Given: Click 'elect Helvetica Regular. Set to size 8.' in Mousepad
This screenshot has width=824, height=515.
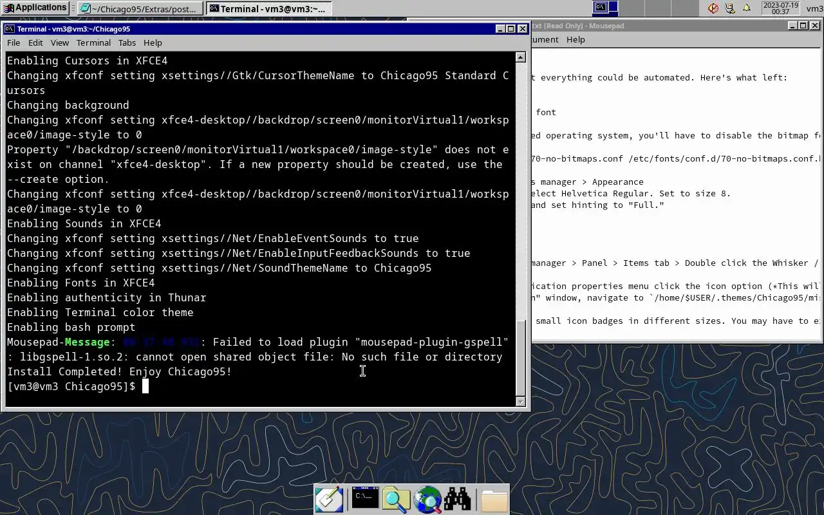Looking at the screenshot, I should (631, 193).
